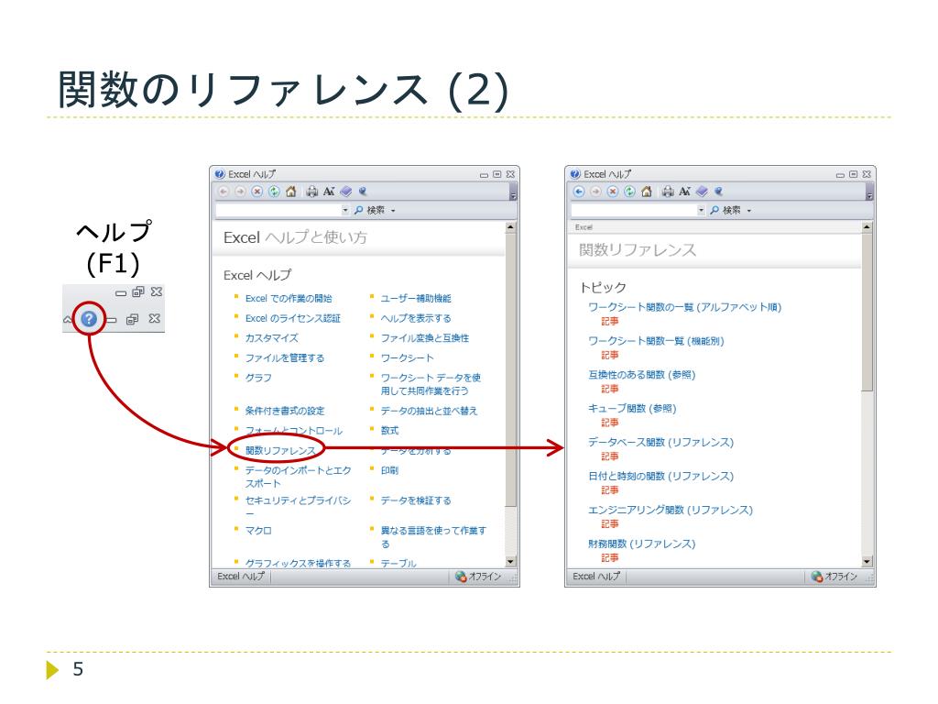Open ワークシート link

tap(407, 358)
